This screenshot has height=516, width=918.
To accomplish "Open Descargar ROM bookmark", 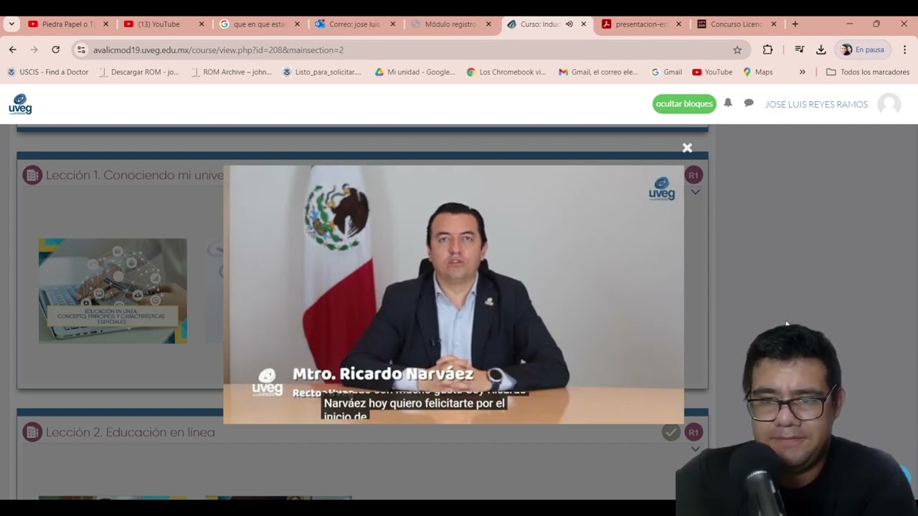I will point(139,72).
